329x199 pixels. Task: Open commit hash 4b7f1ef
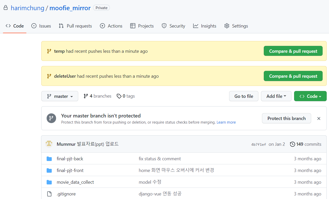click(x=258, y=144)
